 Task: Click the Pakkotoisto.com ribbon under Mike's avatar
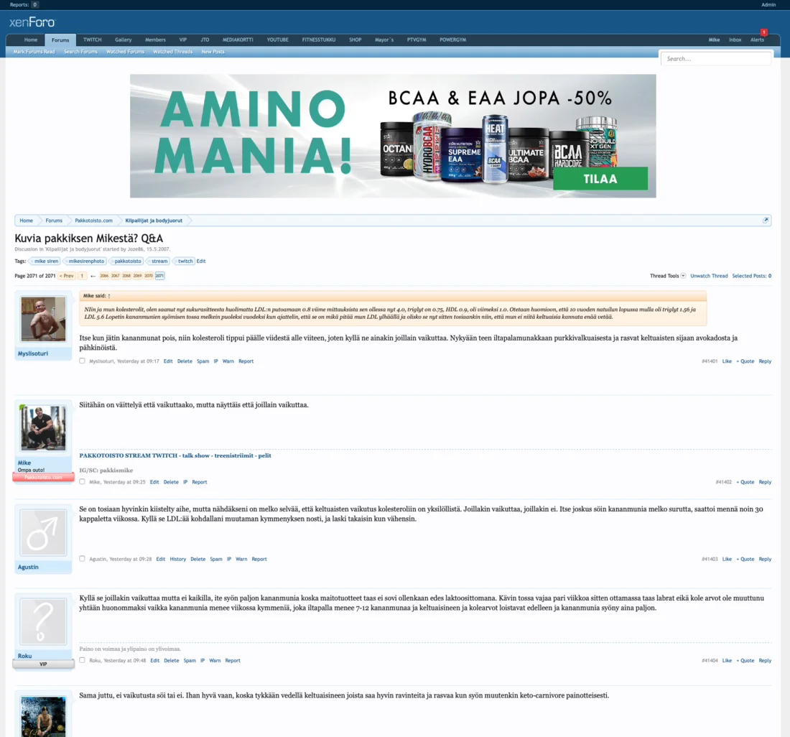click(x=43, y=478)
